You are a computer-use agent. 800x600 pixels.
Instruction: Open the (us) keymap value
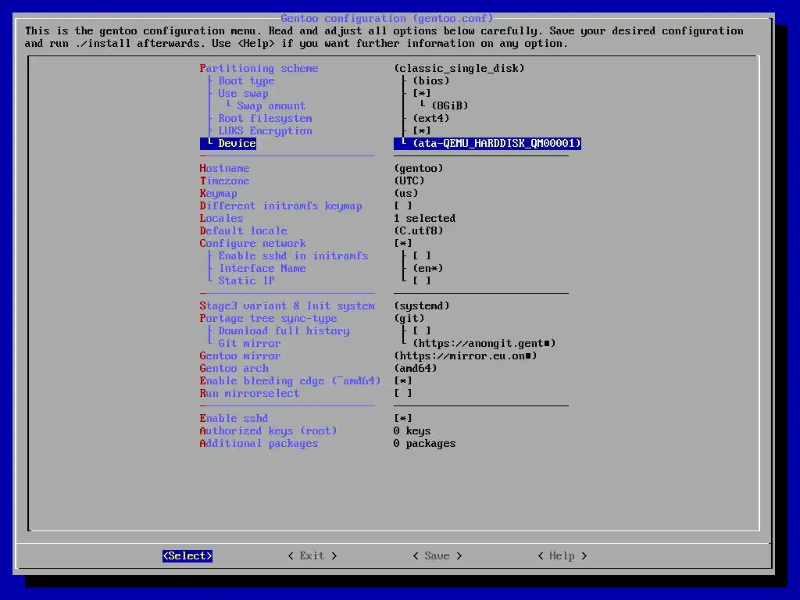(406, 194)
